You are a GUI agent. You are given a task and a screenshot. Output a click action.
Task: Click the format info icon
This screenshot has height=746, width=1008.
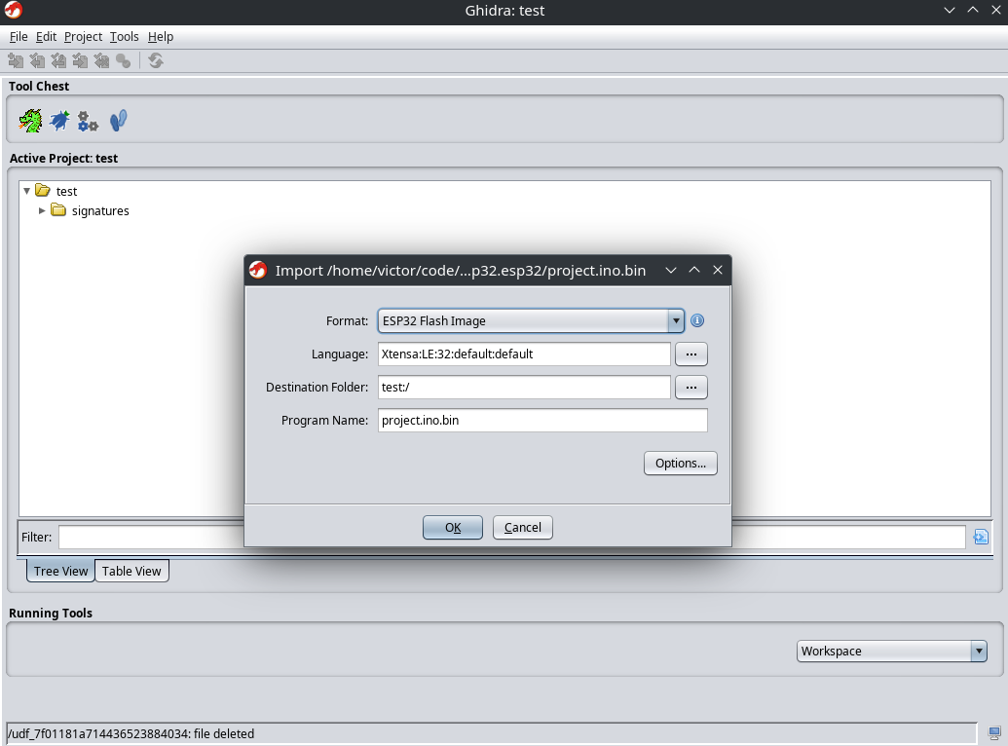[697, 321]
